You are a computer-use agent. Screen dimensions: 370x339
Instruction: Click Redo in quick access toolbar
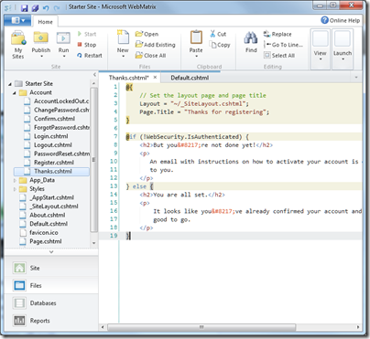point(57,7)
